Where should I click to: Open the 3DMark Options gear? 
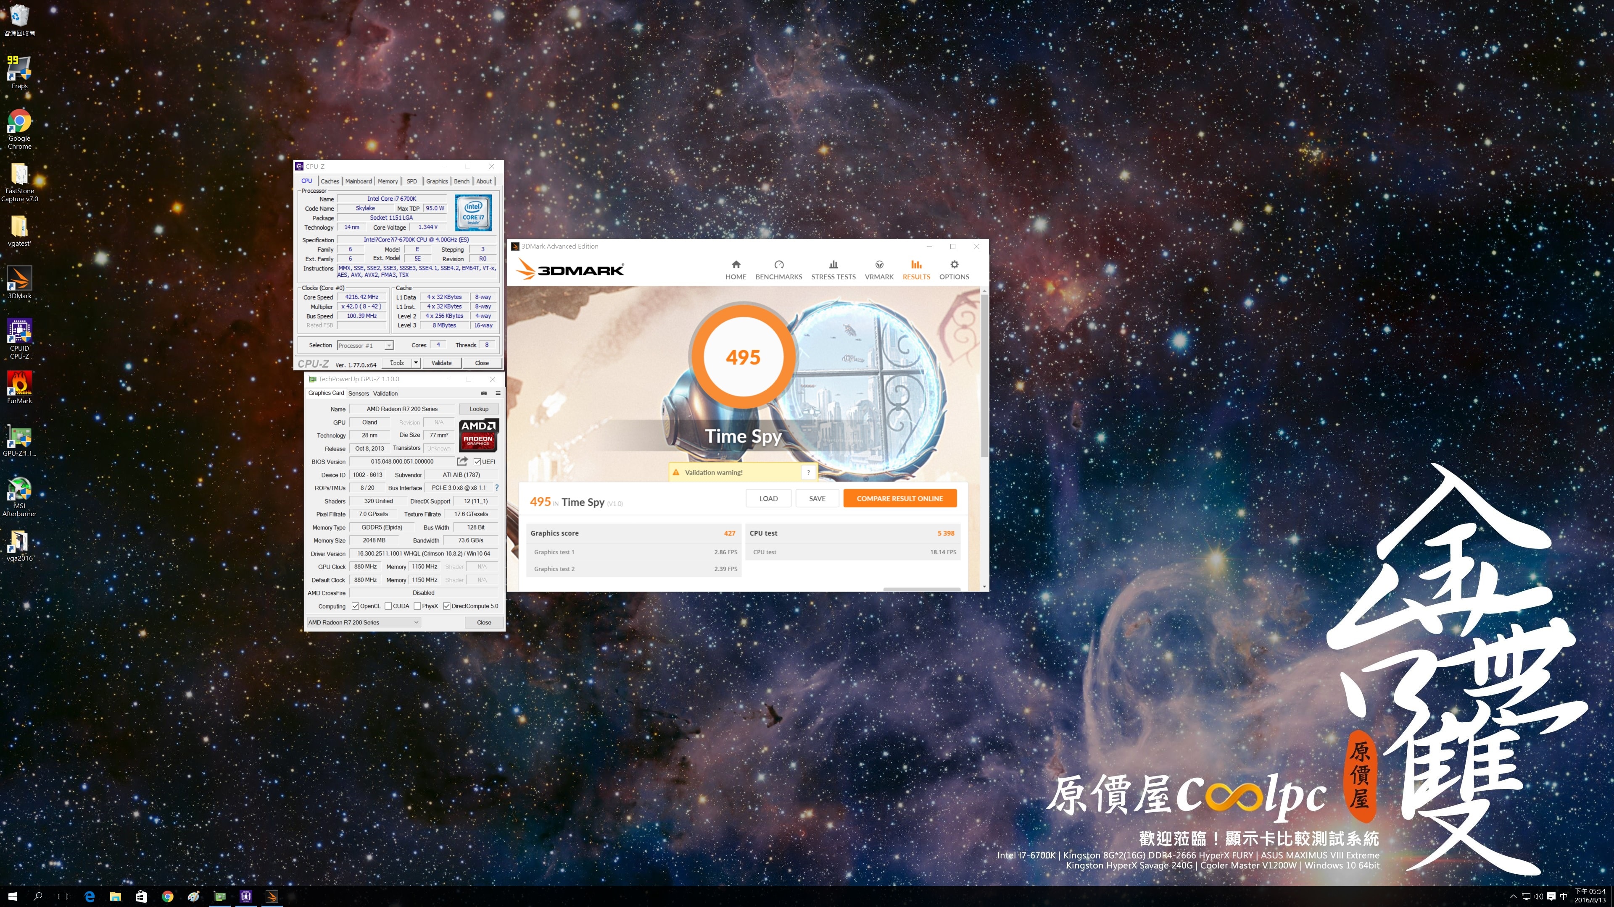pyautogui.click(x=954, y=270)
